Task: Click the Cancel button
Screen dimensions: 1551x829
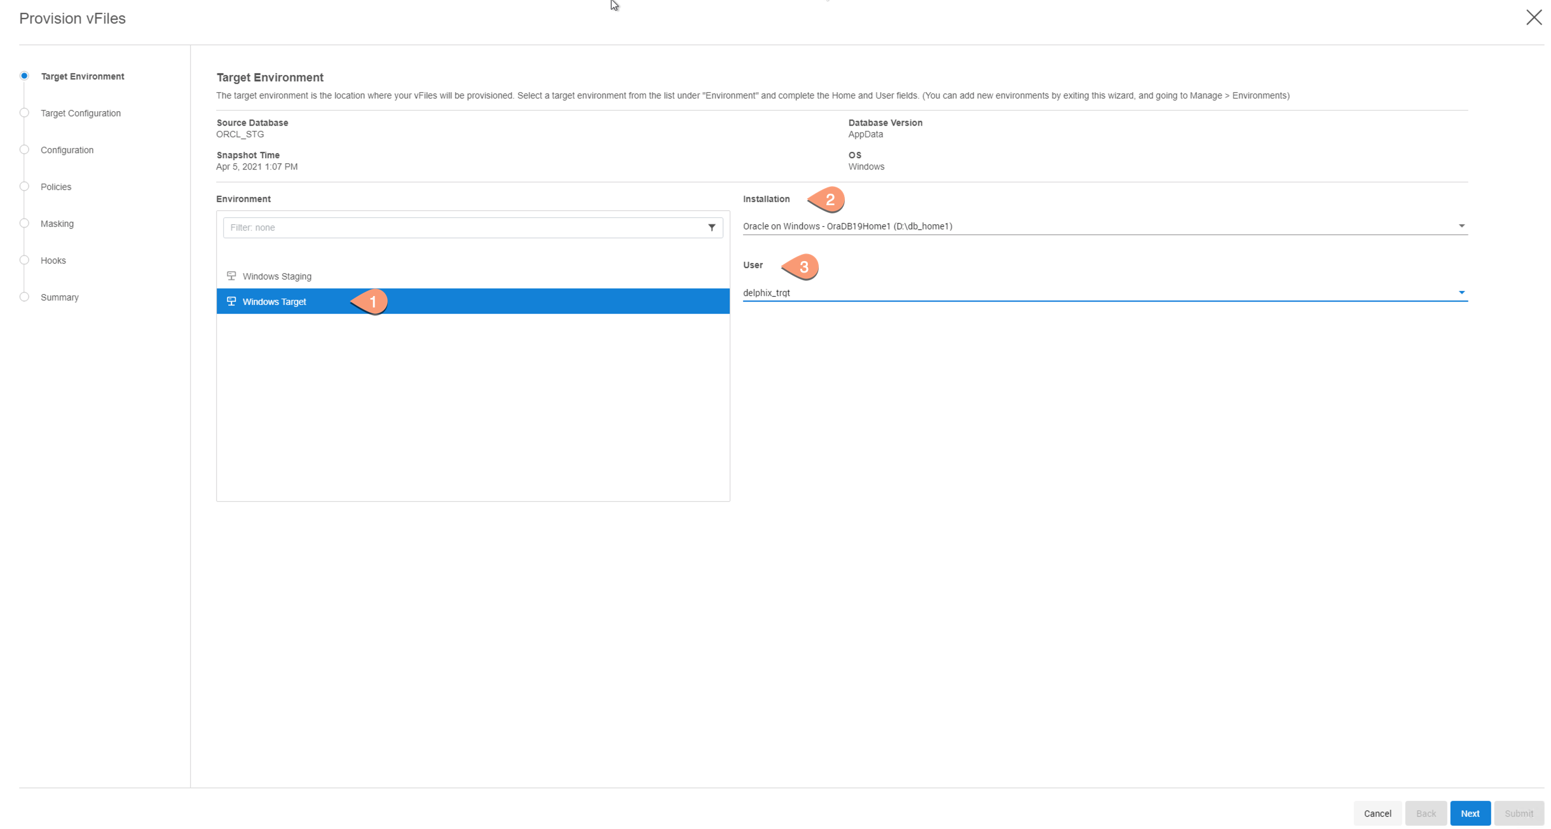Action: tap(1377, 811)
